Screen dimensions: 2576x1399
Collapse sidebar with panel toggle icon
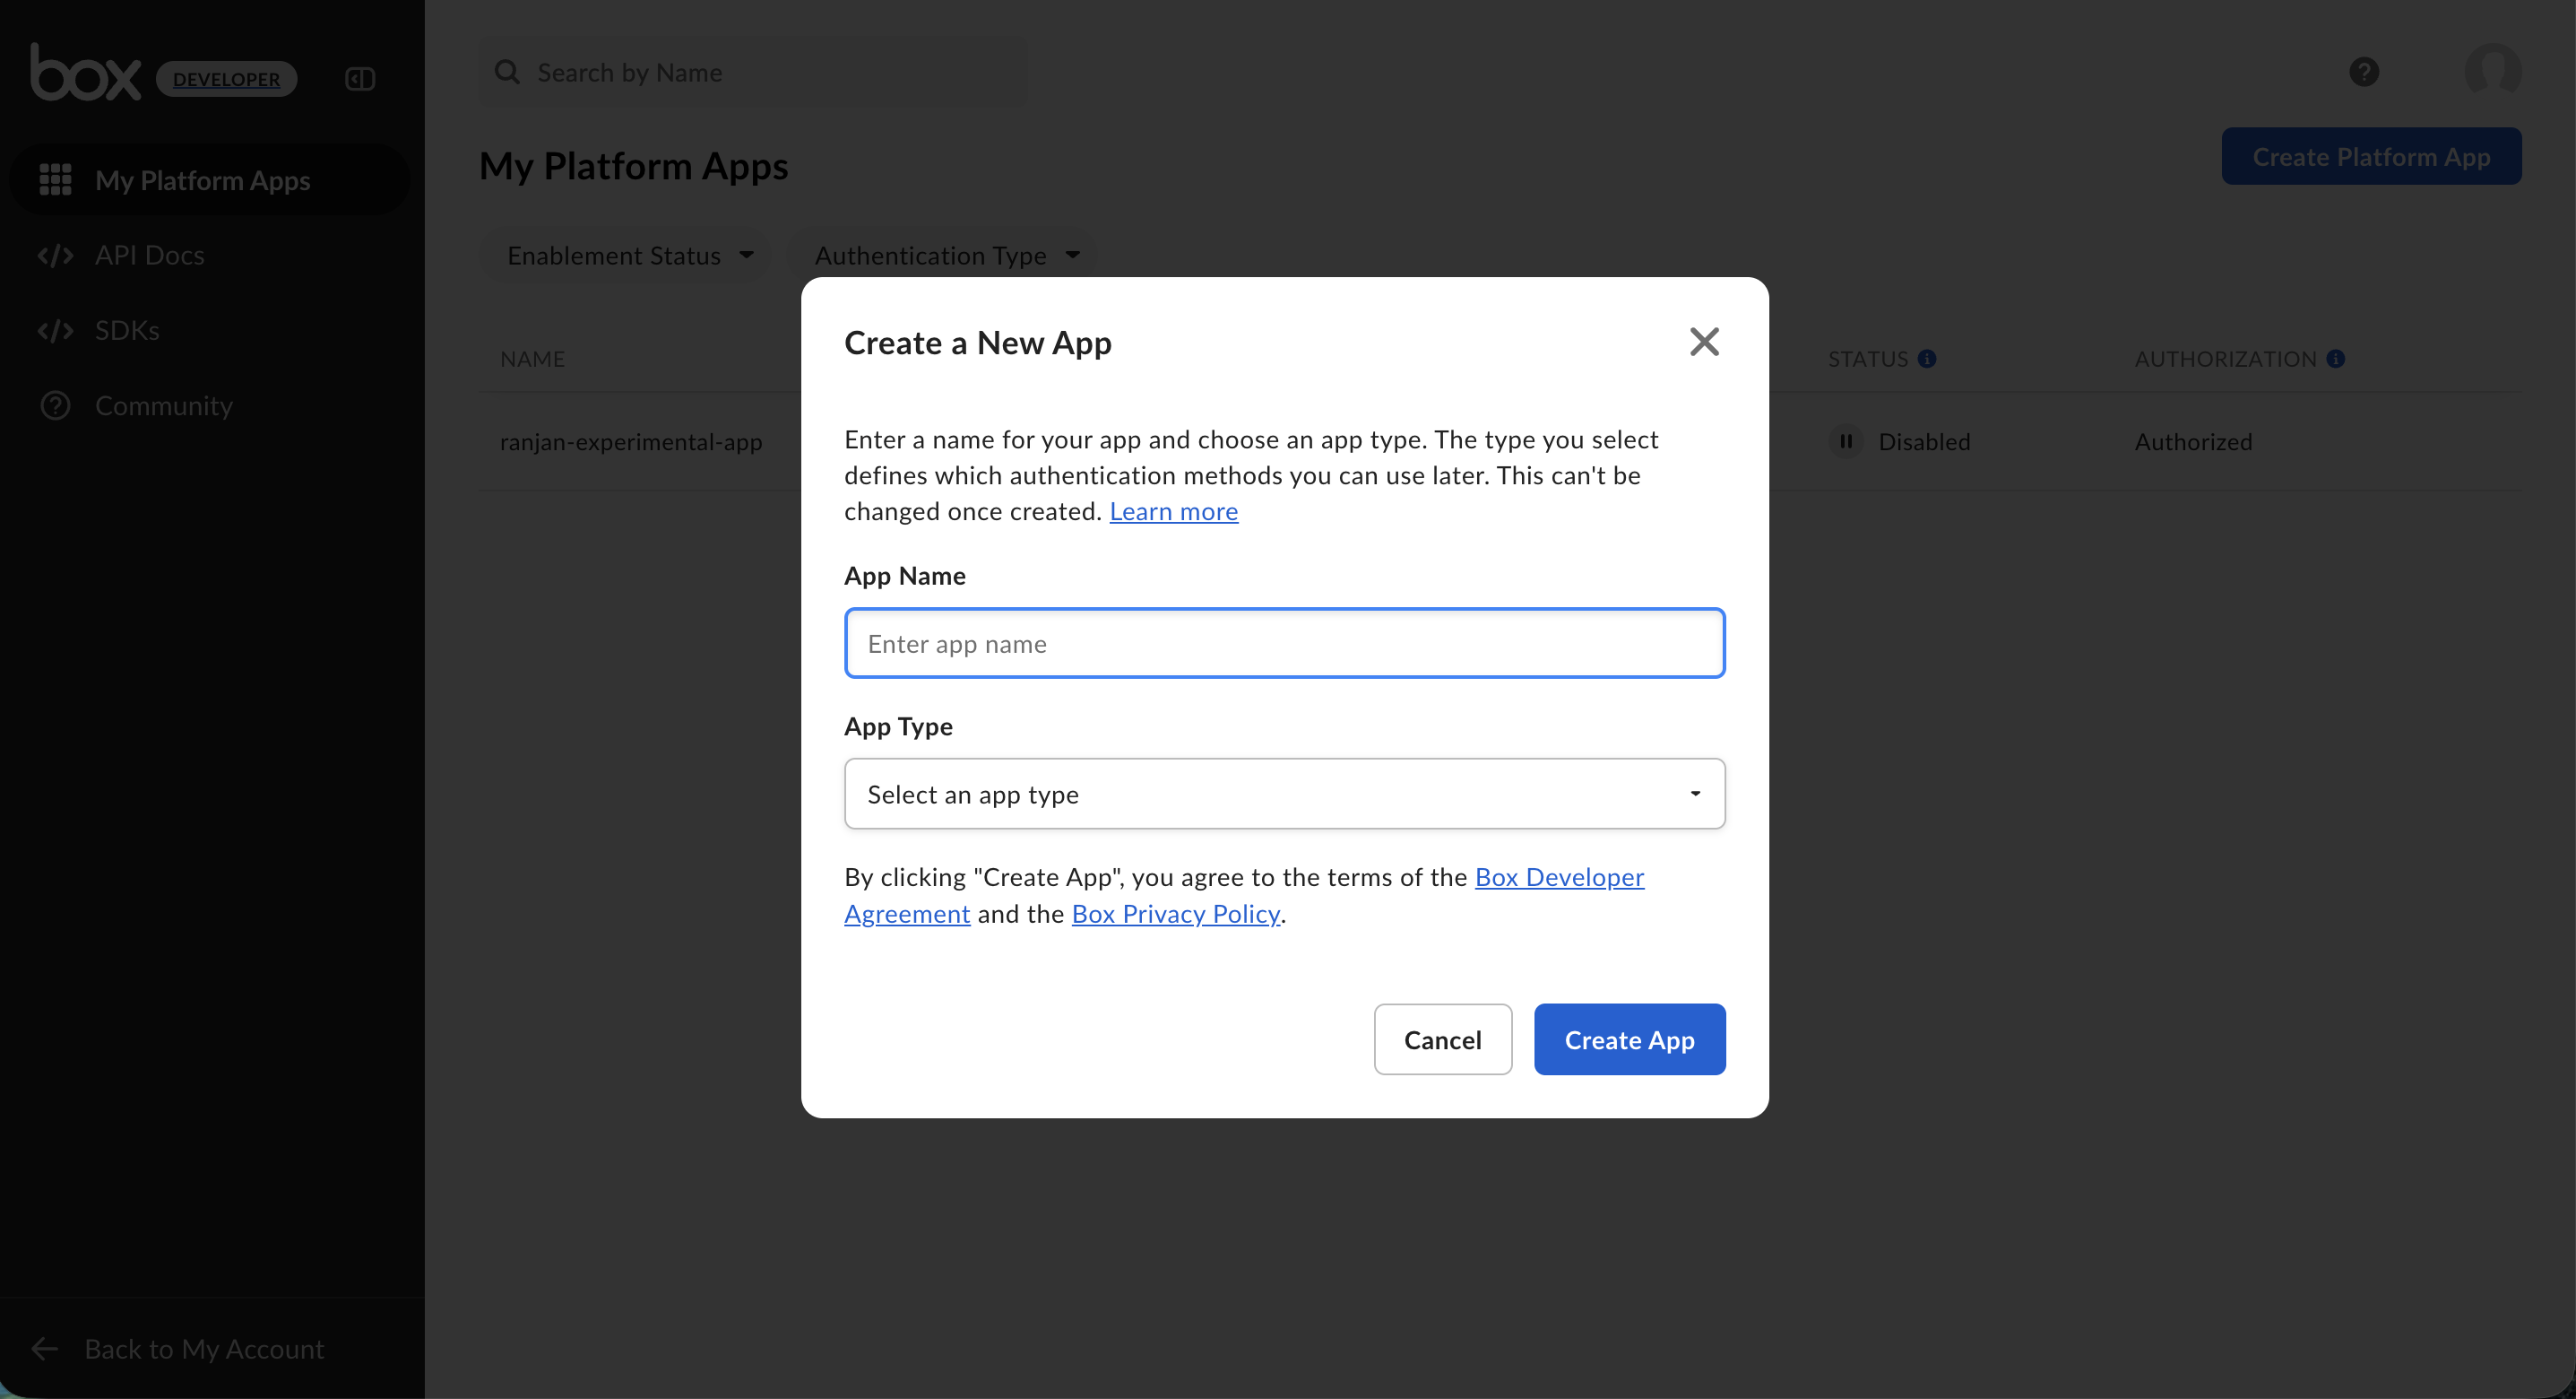tap(360, 79)
